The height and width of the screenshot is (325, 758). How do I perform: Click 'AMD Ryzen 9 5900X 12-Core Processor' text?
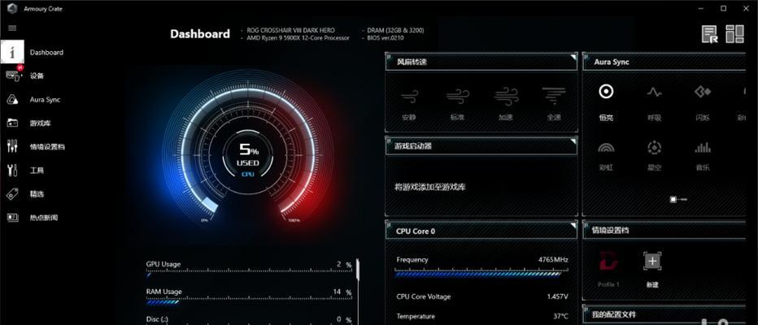click(x=298, y=37)
